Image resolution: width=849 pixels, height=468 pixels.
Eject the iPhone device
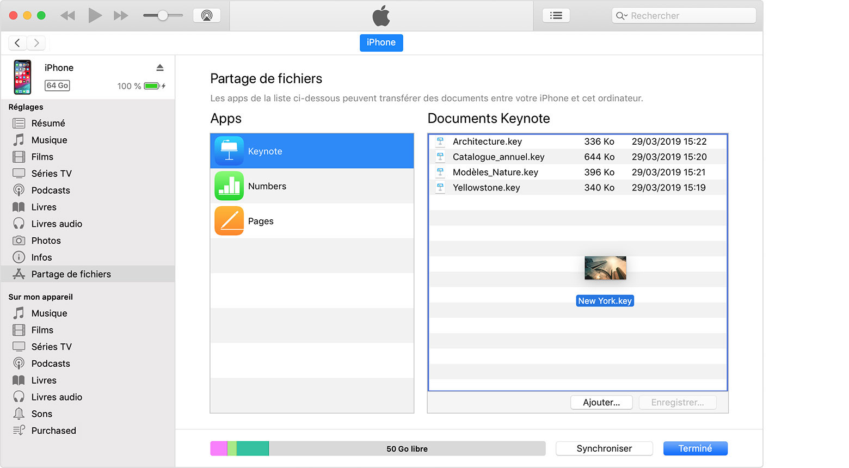[160, 67]
